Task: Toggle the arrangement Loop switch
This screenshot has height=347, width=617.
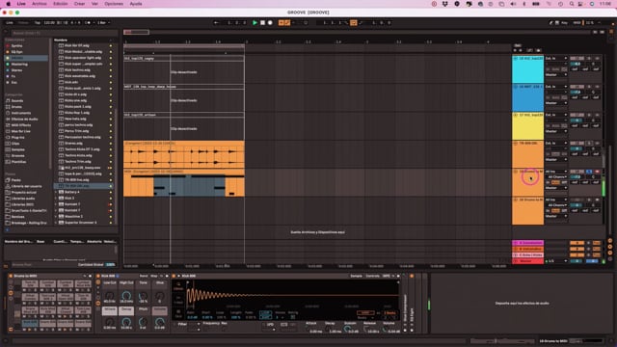Action: click(x=354, y=23)
